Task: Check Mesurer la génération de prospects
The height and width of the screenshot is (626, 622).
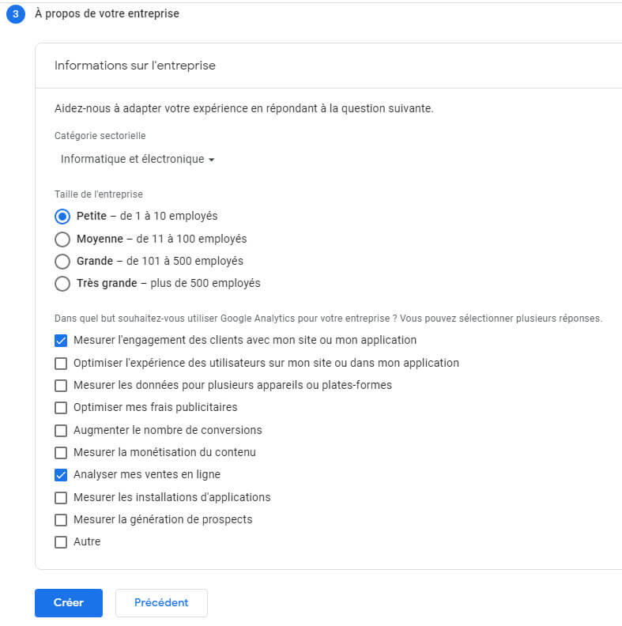Action: [61, 520]
